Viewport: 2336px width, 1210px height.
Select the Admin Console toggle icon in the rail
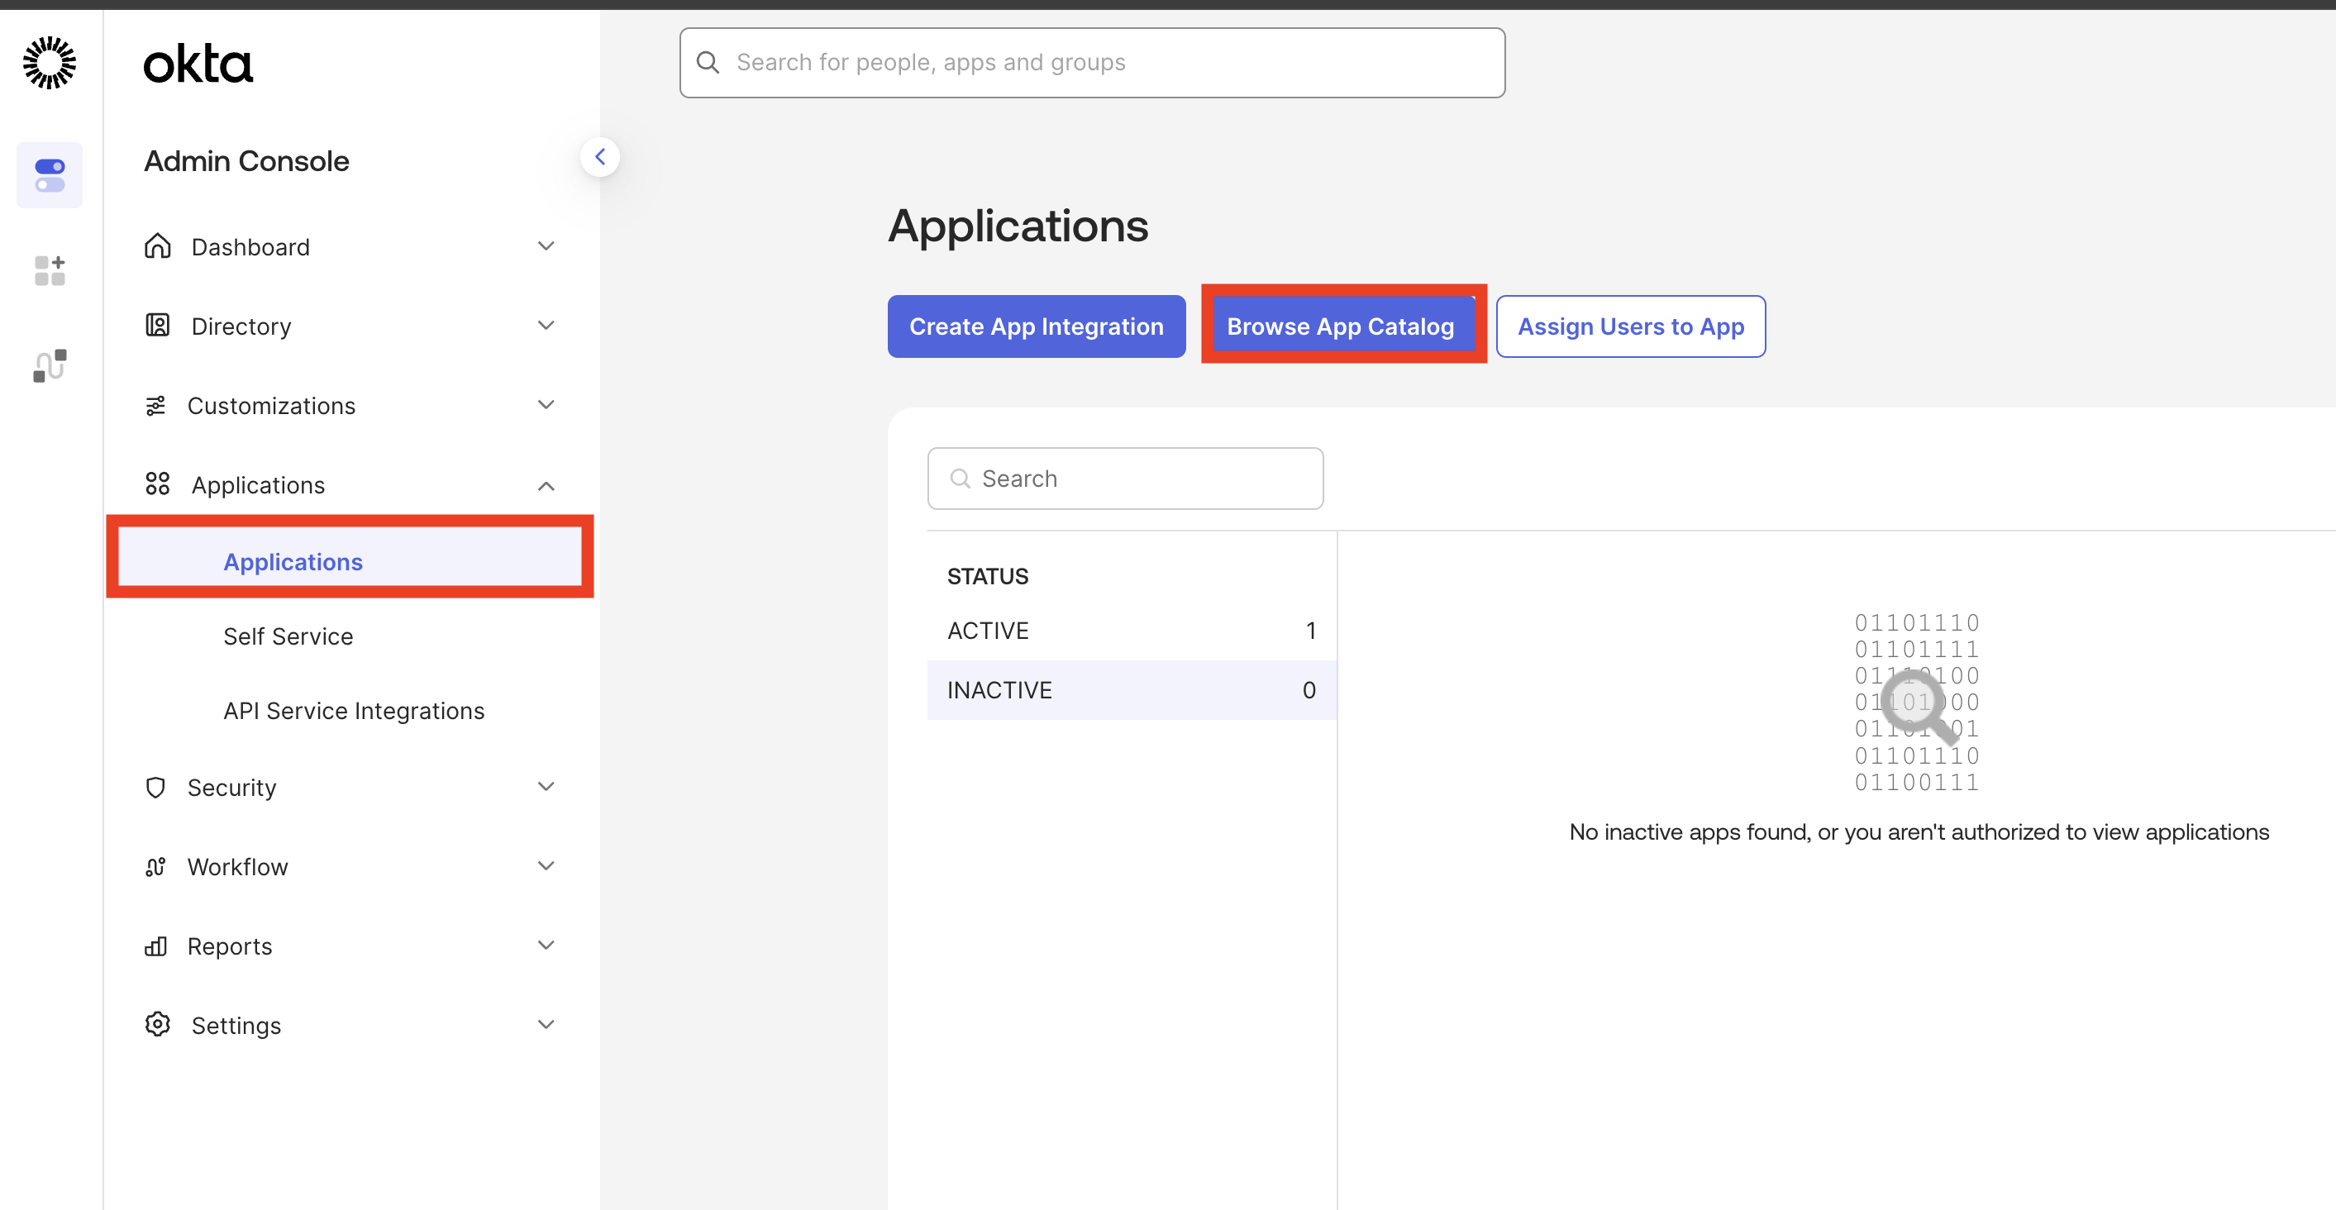[x=49, y=175]
